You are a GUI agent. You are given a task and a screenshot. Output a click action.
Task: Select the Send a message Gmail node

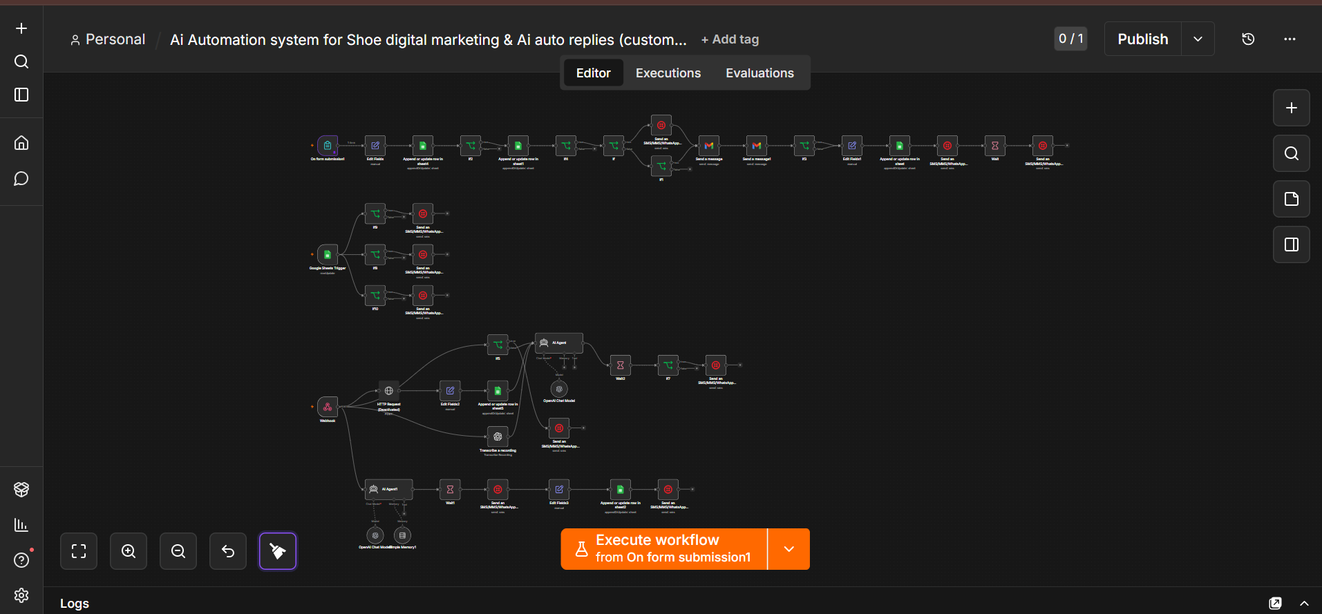pyautogui.click(x=709, y=146)
